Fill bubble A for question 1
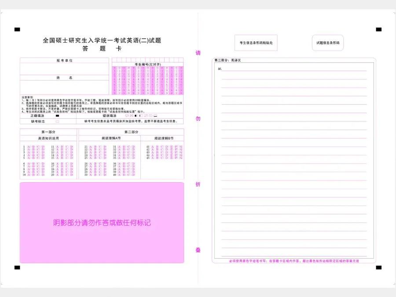 pos(29,147)
